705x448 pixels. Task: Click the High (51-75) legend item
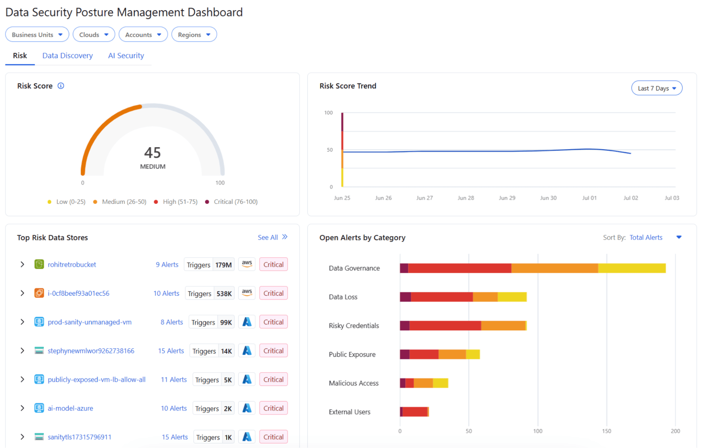point(176,202)
